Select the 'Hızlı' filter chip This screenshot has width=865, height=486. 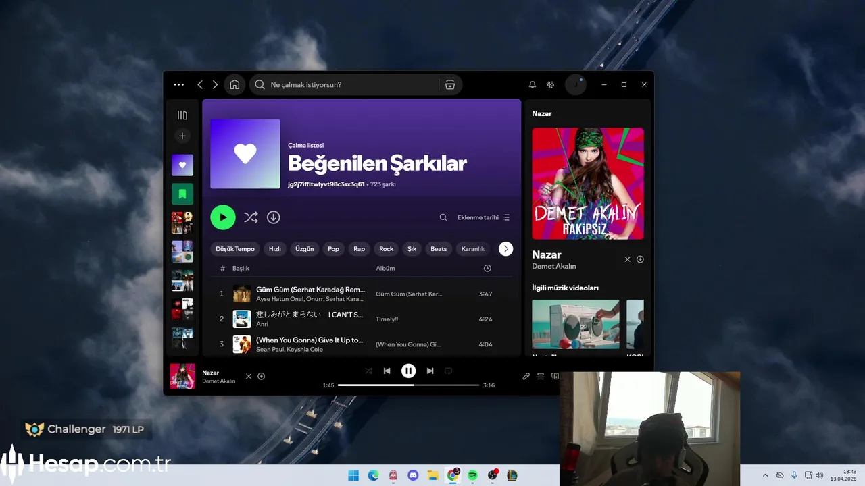coord(275,249)
